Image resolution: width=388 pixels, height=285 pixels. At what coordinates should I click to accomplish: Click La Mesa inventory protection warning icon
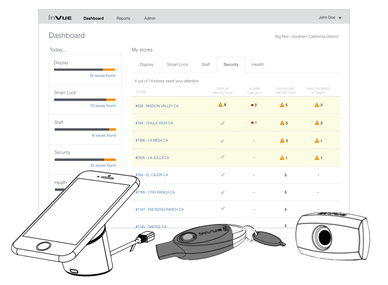[282, 141]
